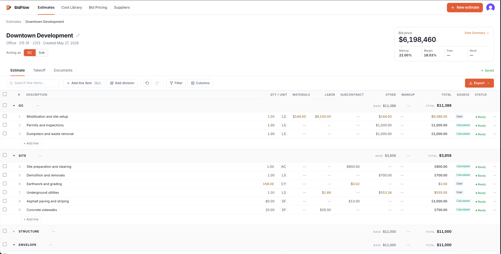Open row menu for Underground utilities

pos(495,193)
